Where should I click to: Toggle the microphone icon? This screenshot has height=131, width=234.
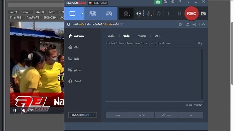(x=148, y=13)
